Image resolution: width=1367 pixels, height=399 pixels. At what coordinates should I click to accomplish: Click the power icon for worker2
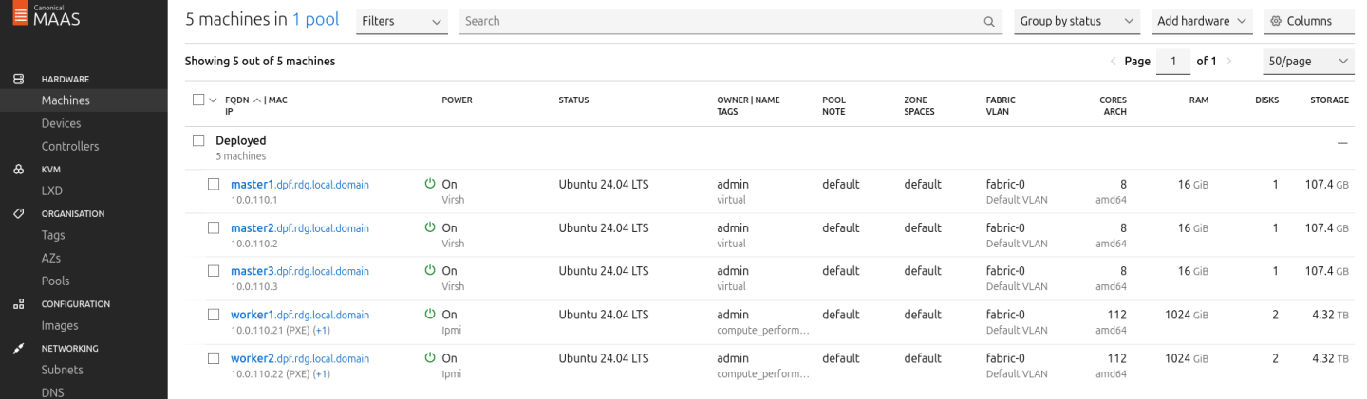click(x=430, y=358)
